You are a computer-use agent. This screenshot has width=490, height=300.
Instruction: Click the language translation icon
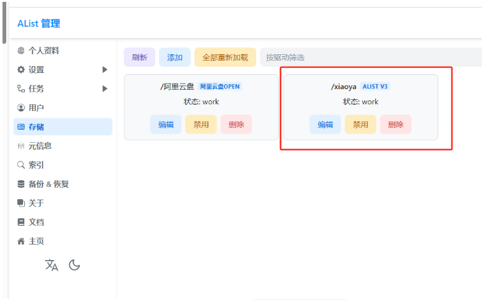point(52,265)
